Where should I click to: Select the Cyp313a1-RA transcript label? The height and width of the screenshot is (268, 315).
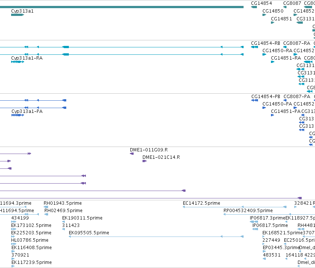tap(27, 58)
